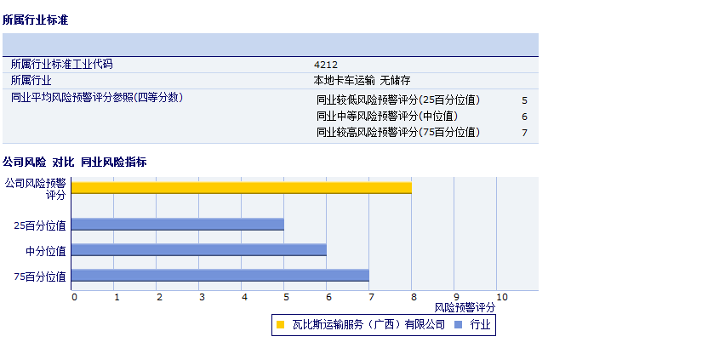
Task: Select the 同业中等风险预警评分(中位值) row
Action: pos(387,116)
